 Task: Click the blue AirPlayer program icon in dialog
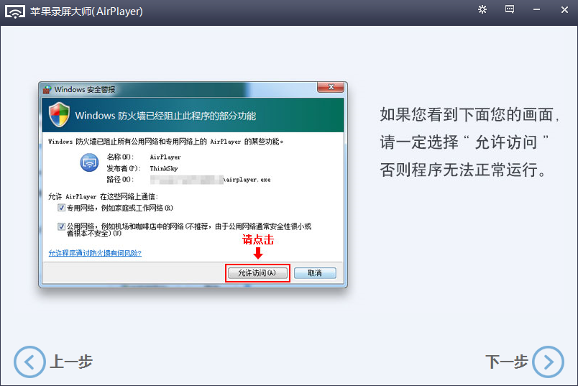coord(89,162)
